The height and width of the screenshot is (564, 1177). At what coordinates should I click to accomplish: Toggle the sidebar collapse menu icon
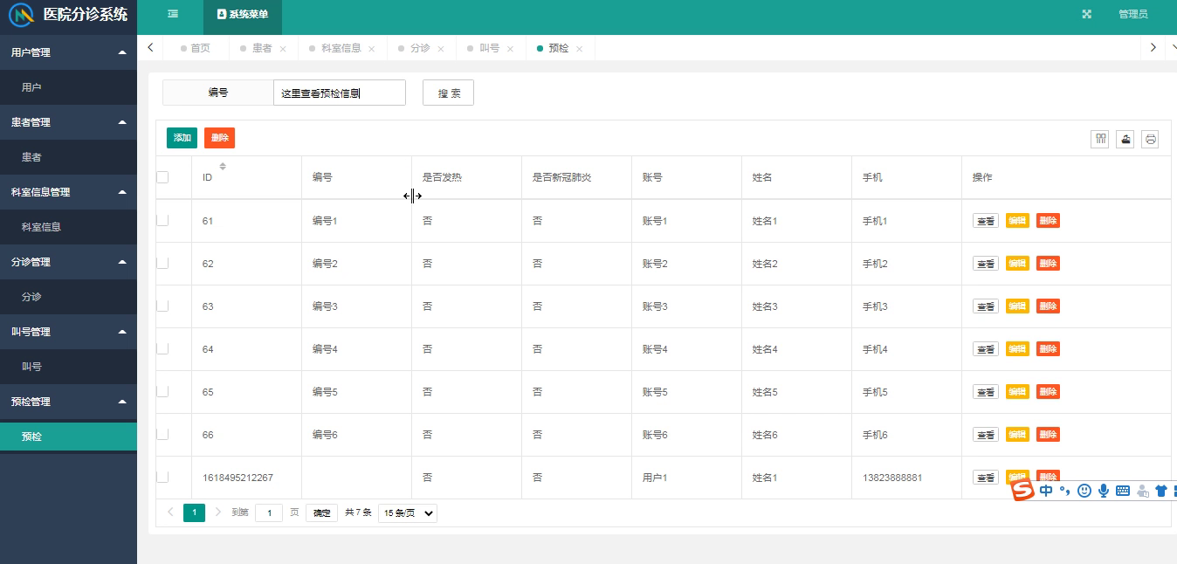point(173,14)
